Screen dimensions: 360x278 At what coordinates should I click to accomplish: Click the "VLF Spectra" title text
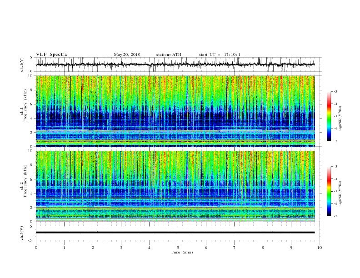tap(51, 55)
